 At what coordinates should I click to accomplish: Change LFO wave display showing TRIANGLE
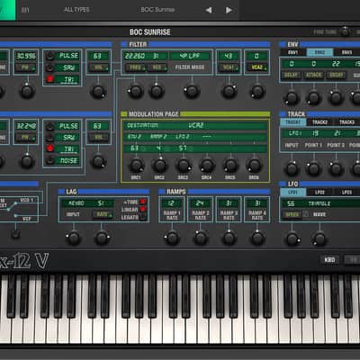[319, 203]
